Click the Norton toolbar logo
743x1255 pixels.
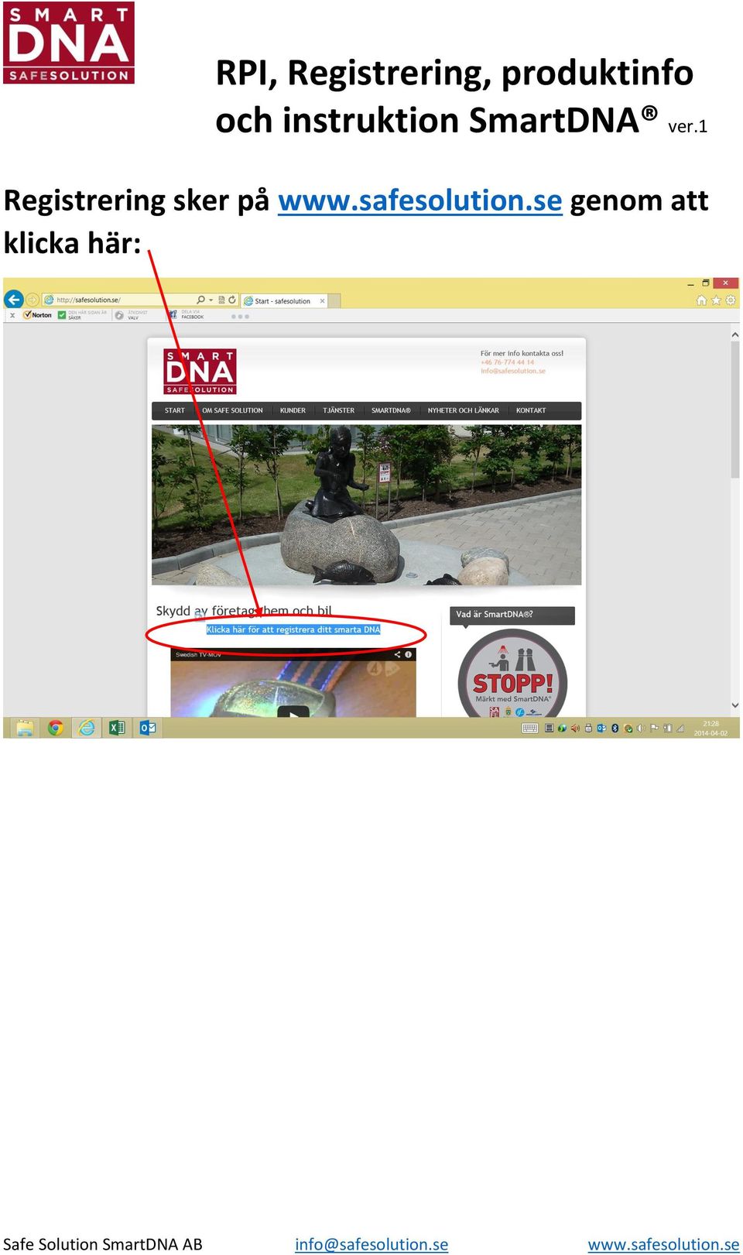click(x=38, y=315)
